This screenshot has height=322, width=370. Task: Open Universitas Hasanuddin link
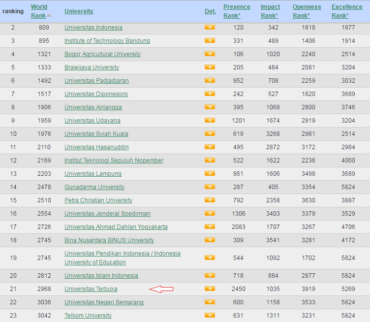coord(96,147)
